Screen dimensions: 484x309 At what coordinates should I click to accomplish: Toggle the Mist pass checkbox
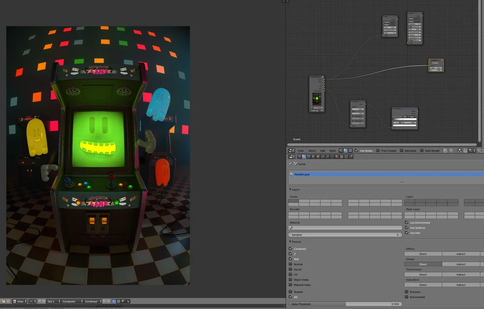(x=290, y=259)
